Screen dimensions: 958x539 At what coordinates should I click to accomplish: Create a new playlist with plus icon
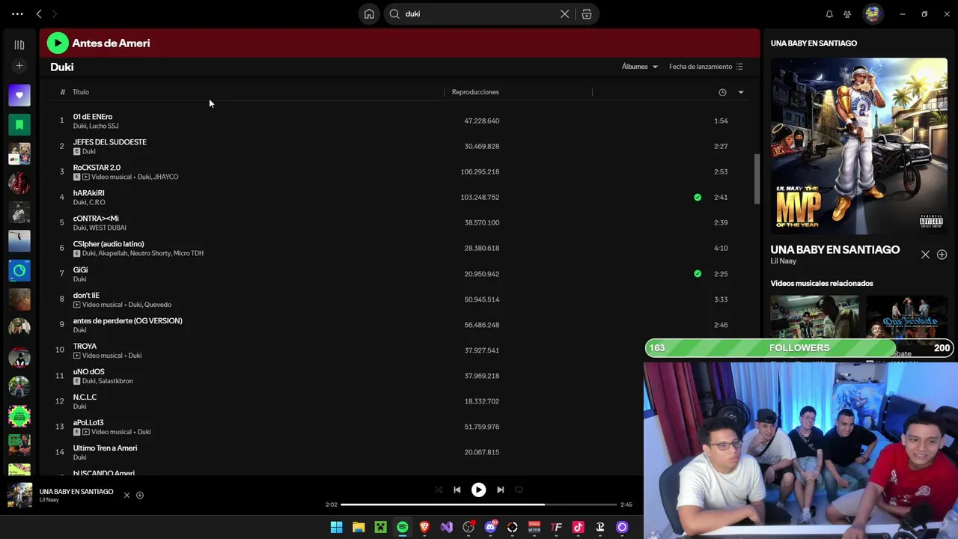19,66
